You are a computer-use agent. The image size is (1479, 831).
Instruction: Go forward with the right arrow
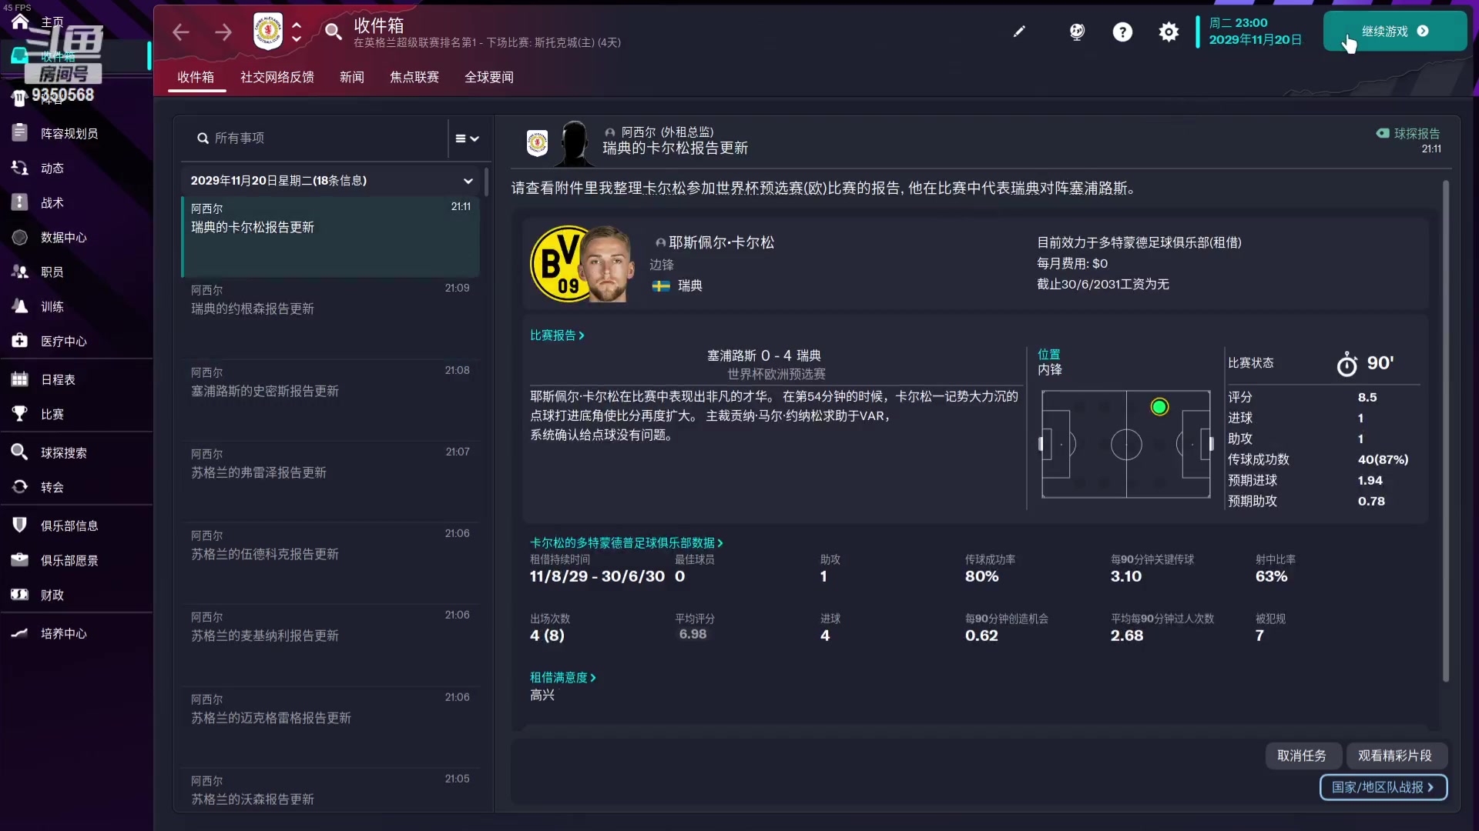tap(223, 32)
